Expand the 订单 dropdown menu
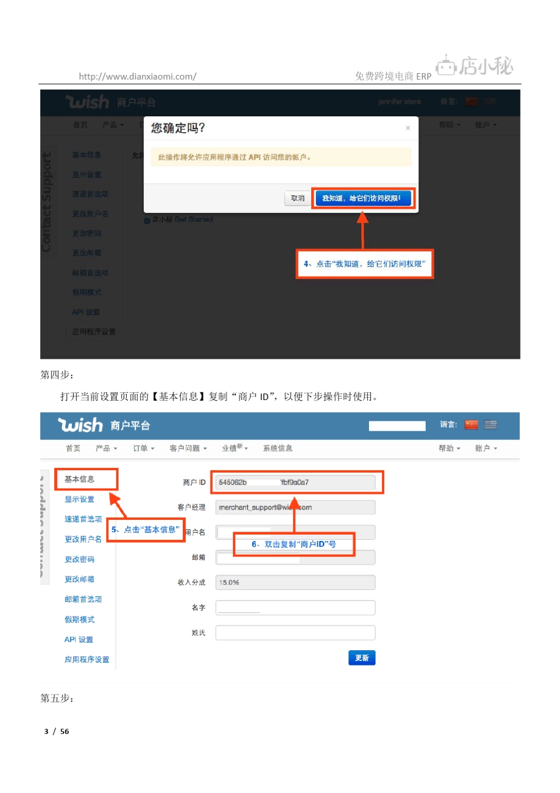560x793 pixels. pyautogui.click(x=143, y=448)
